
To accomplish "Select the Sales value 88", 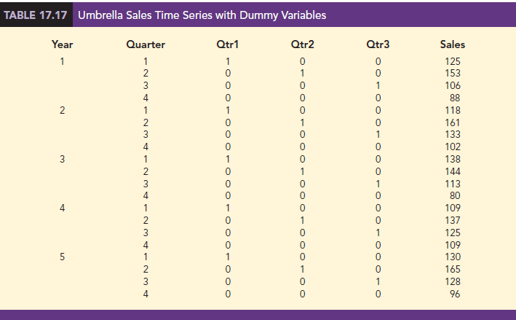I will [x=456, y=98].
